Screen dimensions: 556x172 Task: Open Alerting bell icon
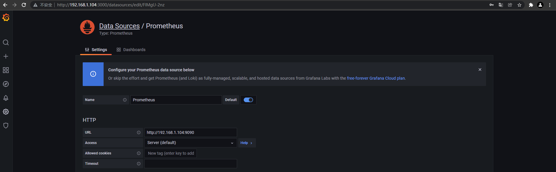6,98
